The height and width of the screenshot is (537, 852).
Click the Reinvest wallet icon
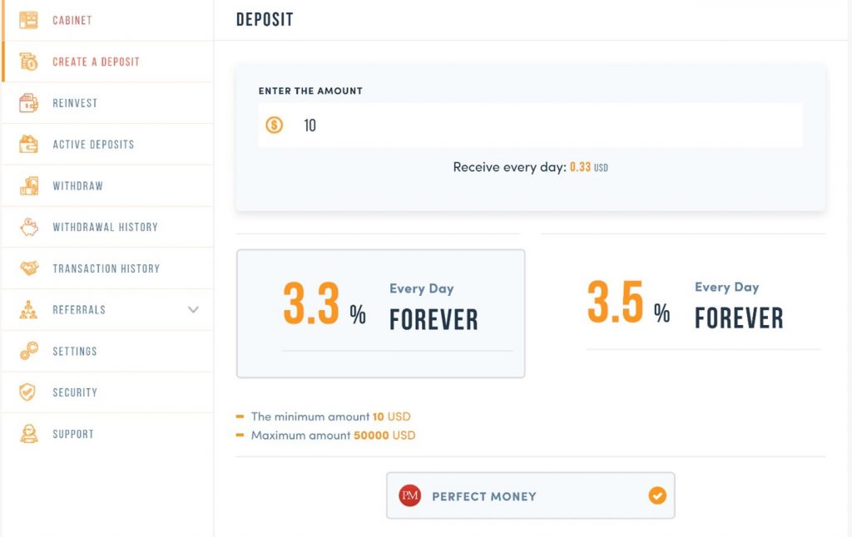point(28,102)
